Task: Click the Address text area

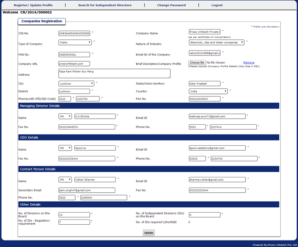Action: [x=114, y=73]
